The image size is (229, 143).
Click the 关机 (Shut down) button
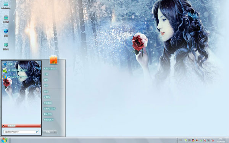48,132
